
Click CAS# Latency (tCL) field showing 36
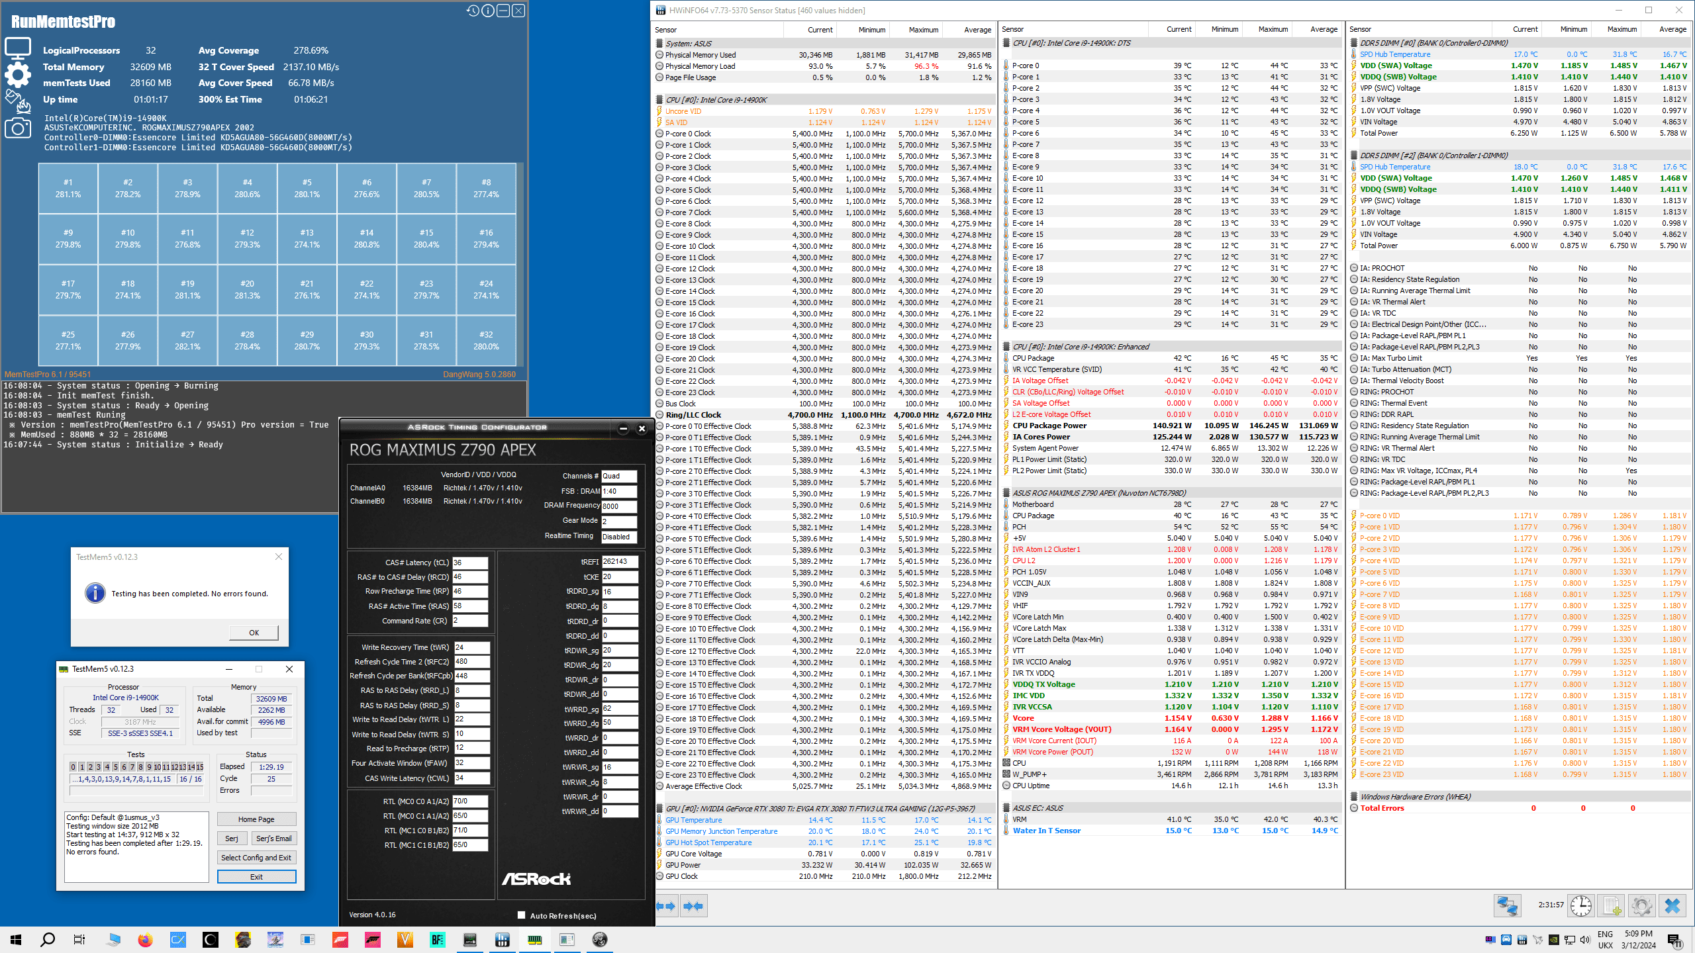470,563
